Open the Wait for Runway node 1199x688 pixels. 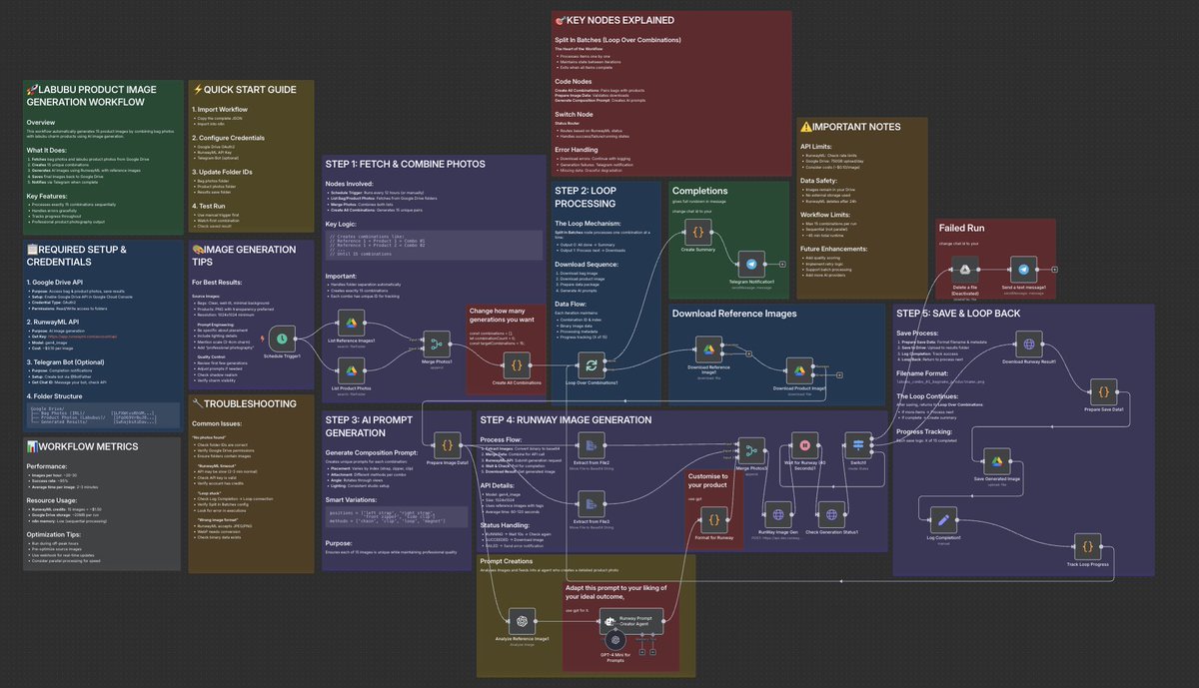(x=806, y=443)
